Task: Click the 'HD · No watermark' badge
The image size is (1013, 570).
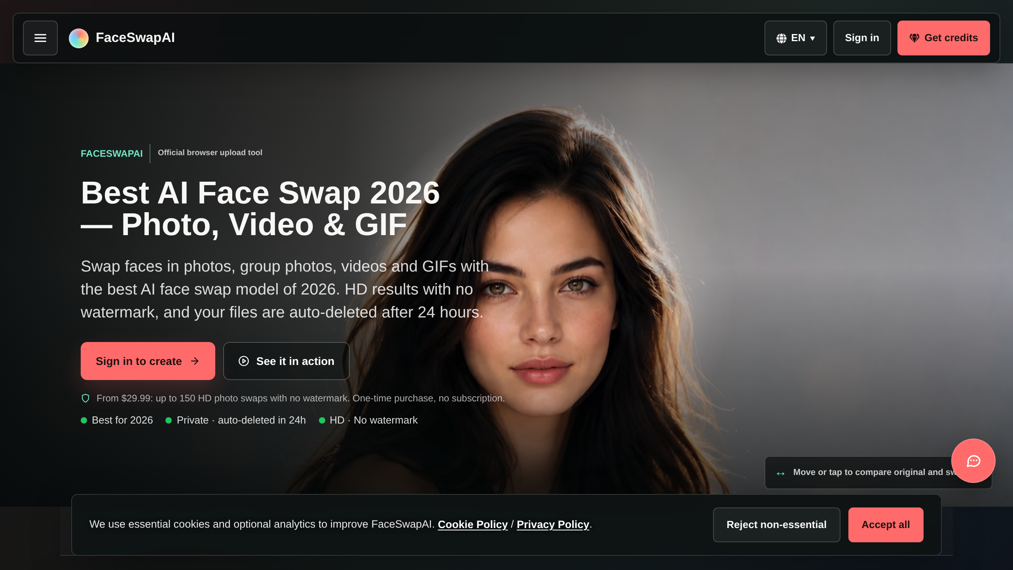Action: point(368,420)
